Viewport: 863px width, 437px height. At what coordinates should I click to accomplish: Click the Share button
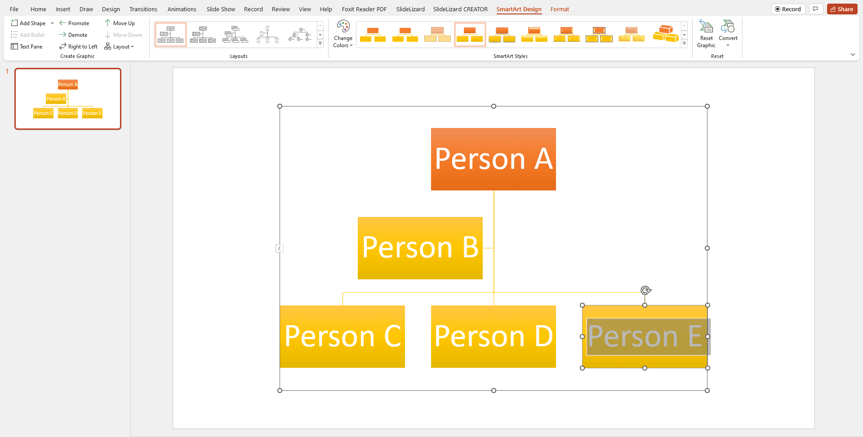(x=841, y=9)
